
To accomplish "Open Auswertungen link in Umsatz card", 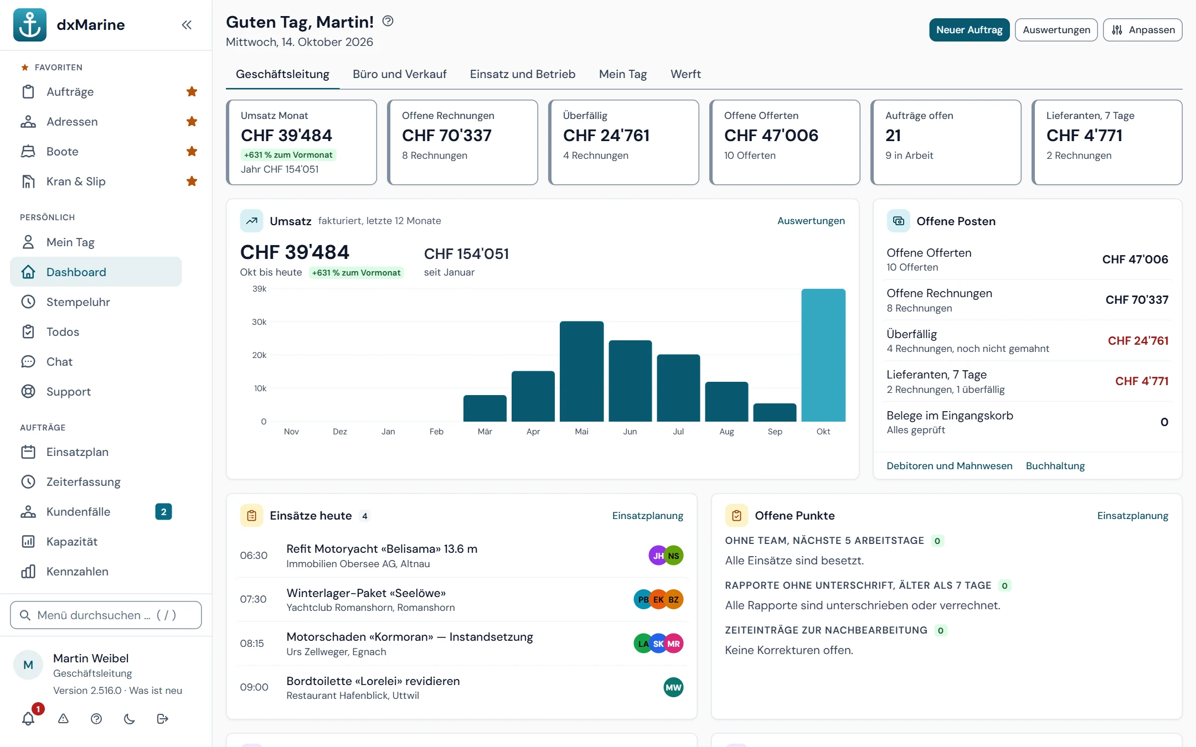I will (x=811, y=221).
